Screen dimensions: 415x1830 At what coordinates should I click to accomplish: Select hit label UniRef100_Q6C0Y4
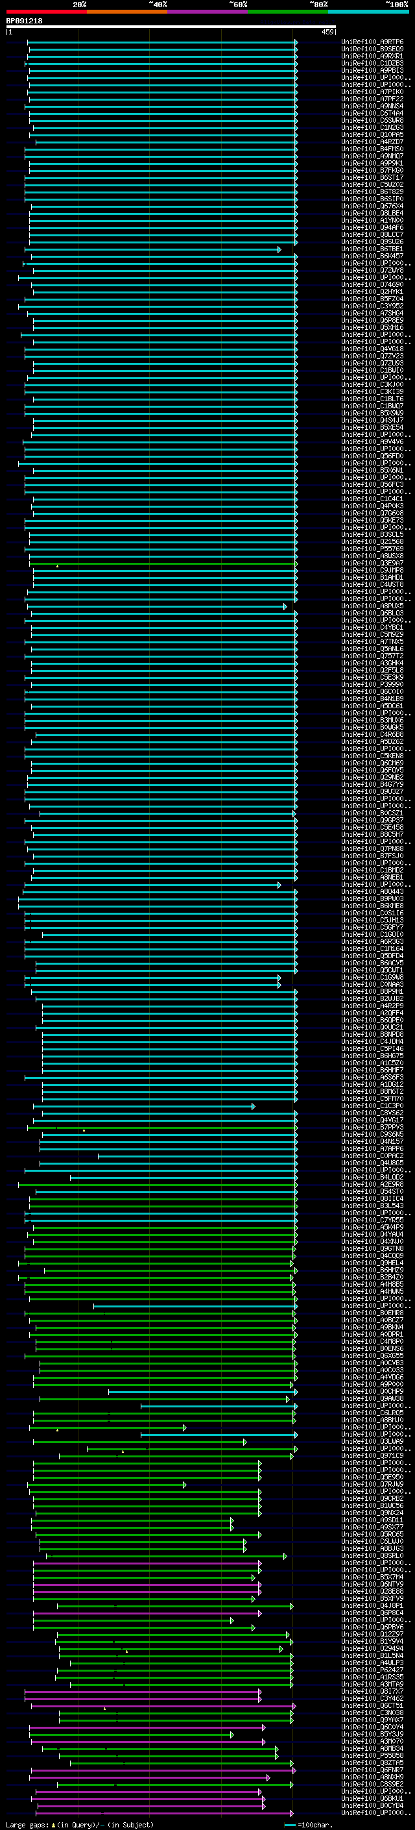[372, 1727]
